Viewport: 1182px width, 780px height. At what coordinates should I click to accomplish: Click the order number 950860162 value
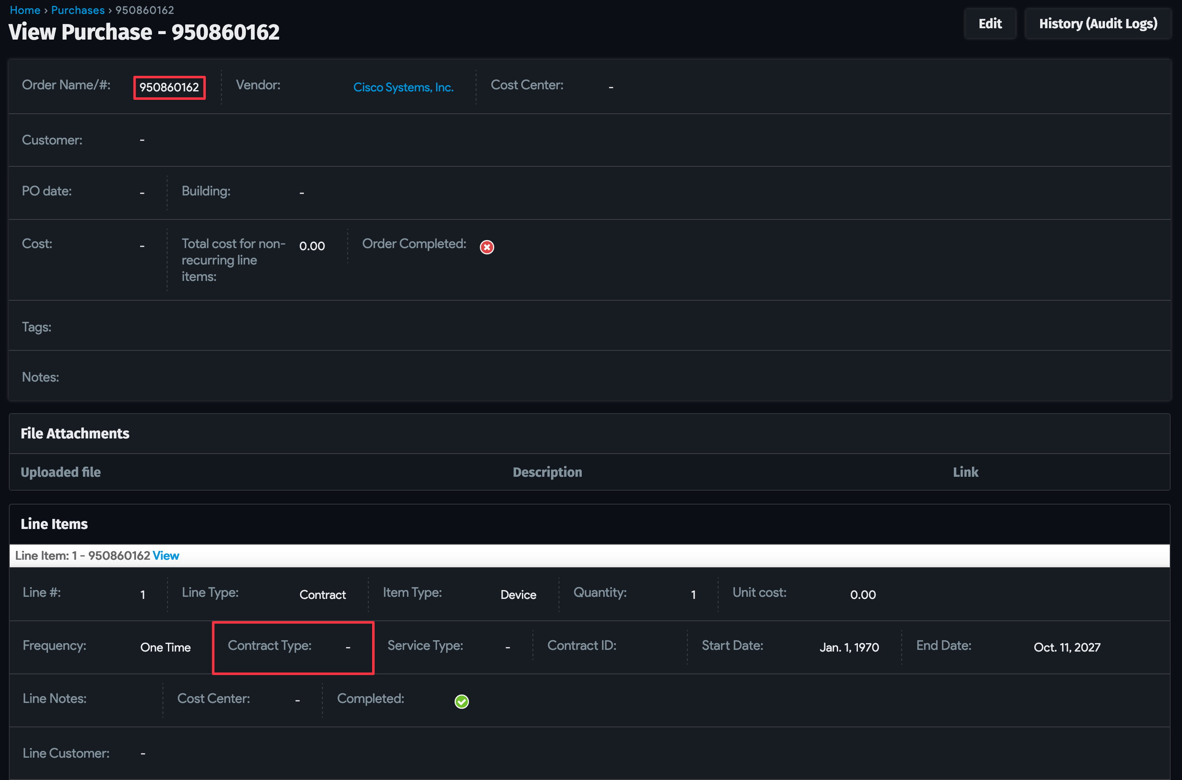coord(169,88)
